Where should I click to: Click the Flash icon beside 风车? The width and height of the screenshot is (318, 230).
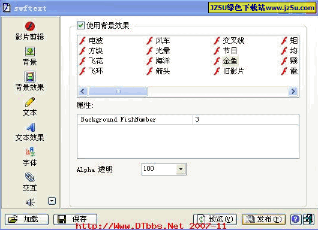pos(149,41)
